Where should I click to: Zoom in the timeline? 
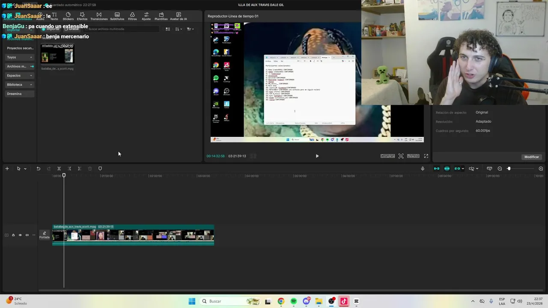click(x=541, y=169)
